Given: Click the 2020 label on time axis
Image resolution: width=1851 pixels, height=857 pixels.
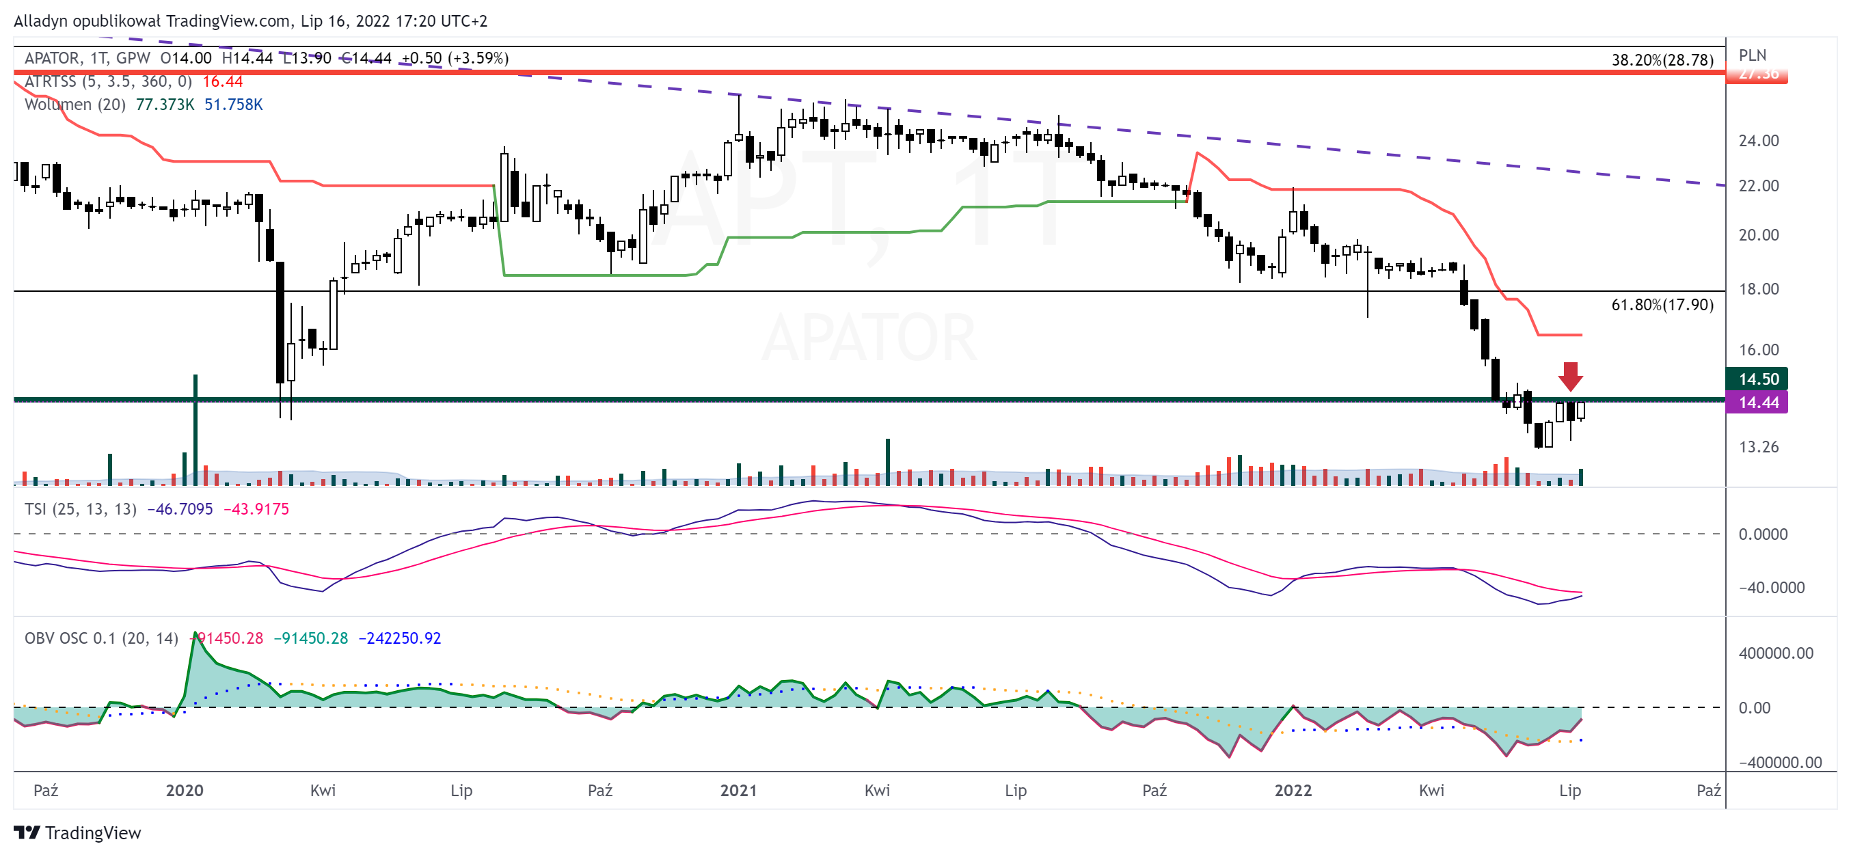Looking at the screenshot, I should pyautogui.click(x=185, y=790).
